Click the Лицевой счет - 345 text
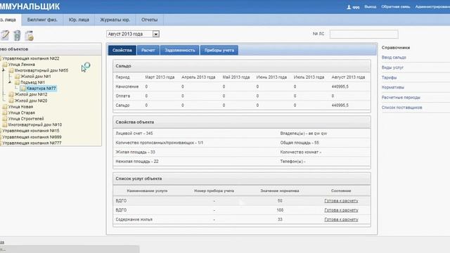Image resolution: width=450 pixels, height=253 pixels. click(134, 134)
